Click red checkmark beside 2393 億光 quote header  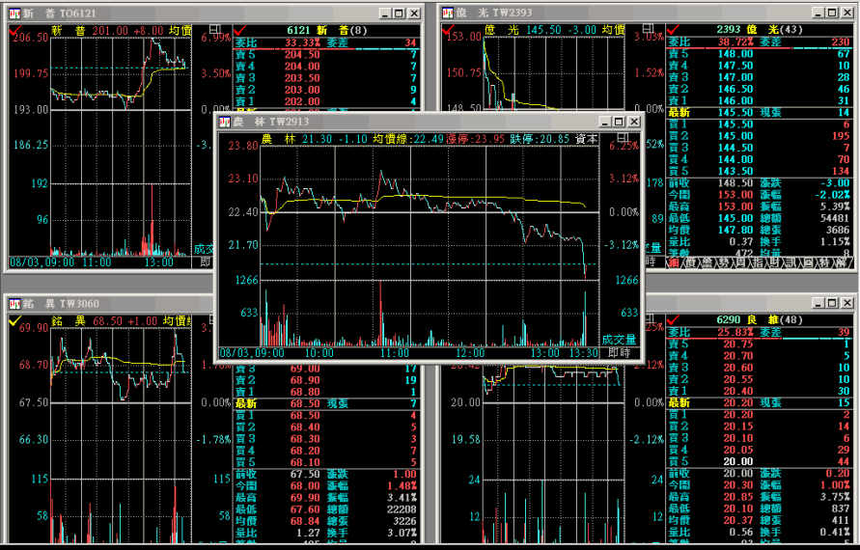coord(673,30)
